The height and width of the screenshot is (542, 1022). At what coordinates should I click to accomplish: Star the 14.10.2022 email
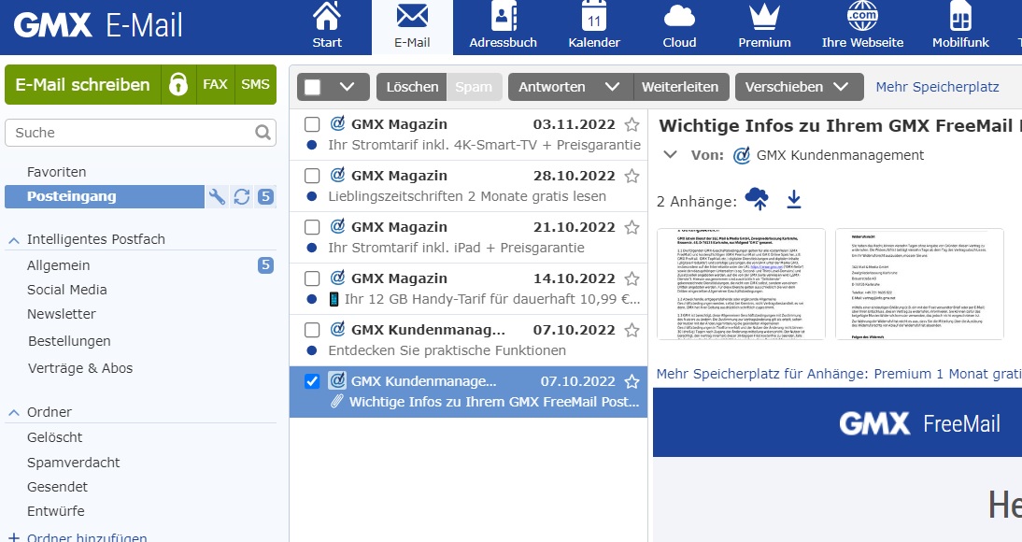tap(632, 278)
